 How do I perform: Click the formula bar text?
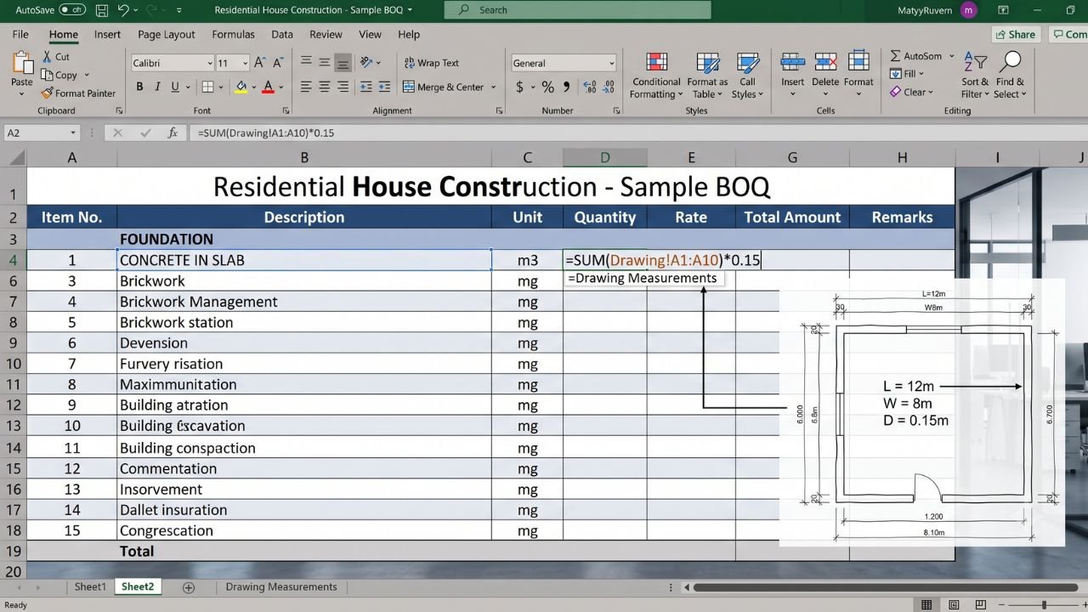click(265, 133)
